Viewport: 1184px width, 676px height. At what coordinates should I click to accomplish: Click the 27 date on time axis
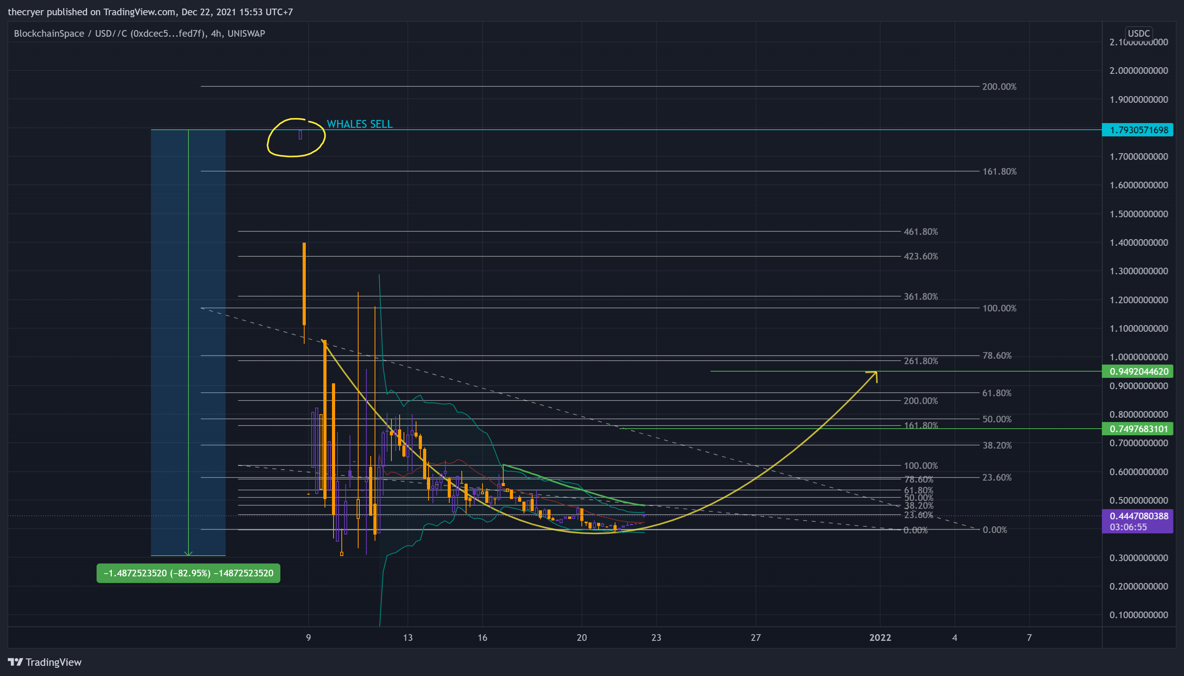pyautogui.click(x=756, y=638)
